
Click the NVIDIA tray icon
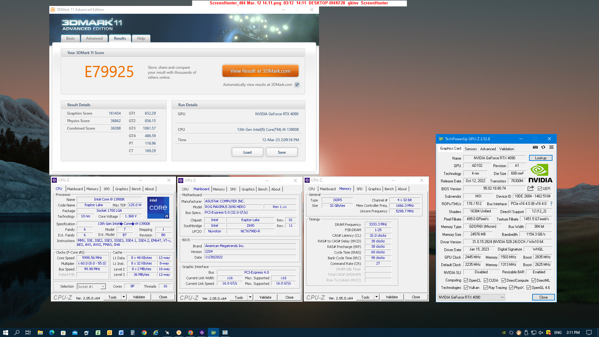[x=503, y=333]
